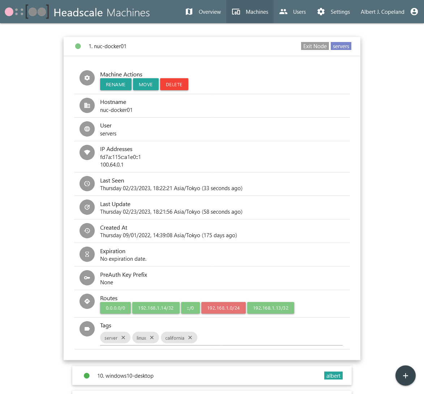Click the Routes direction icon

(x=87, y=301)
